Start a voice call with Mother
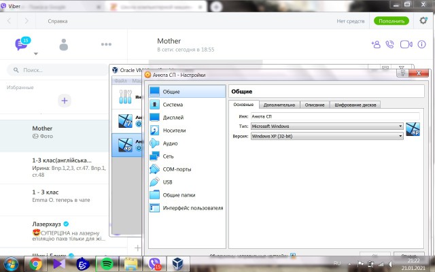Screen dimensions: 435x272 click(389, 44)
